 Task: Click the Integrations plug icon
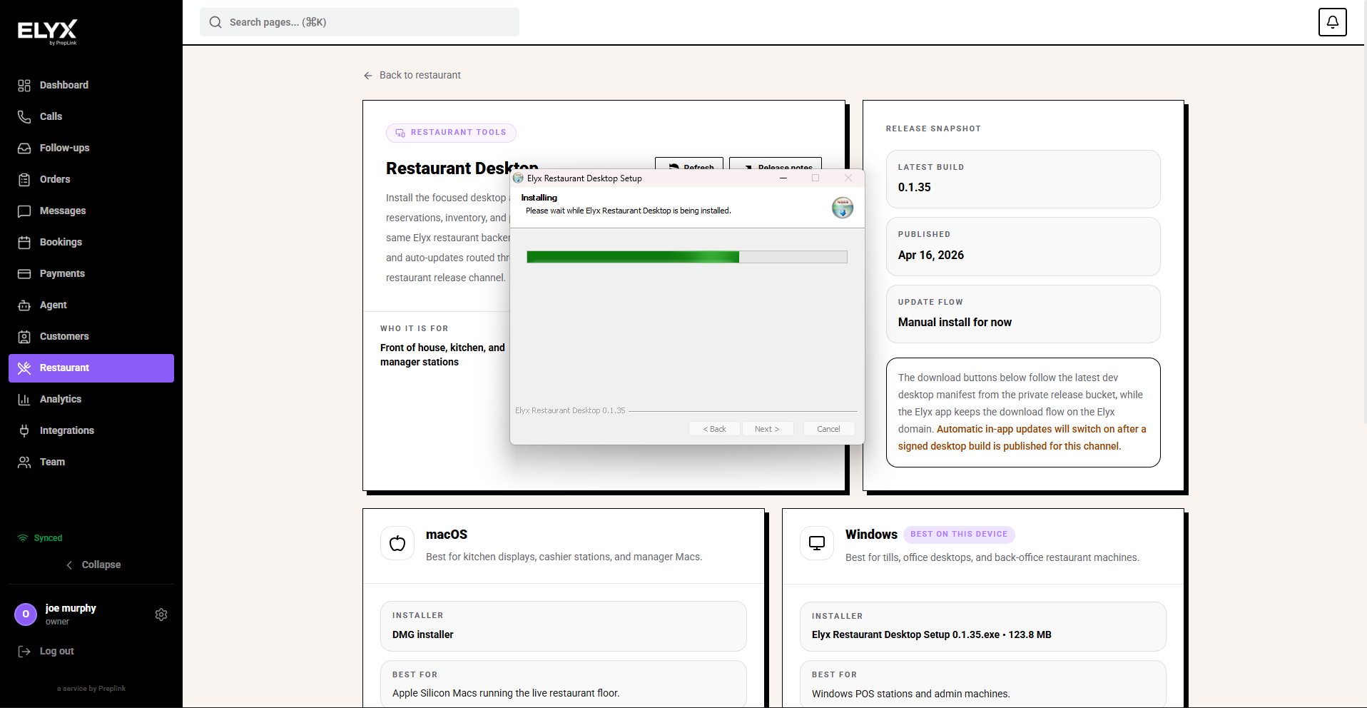coord(24,431)
